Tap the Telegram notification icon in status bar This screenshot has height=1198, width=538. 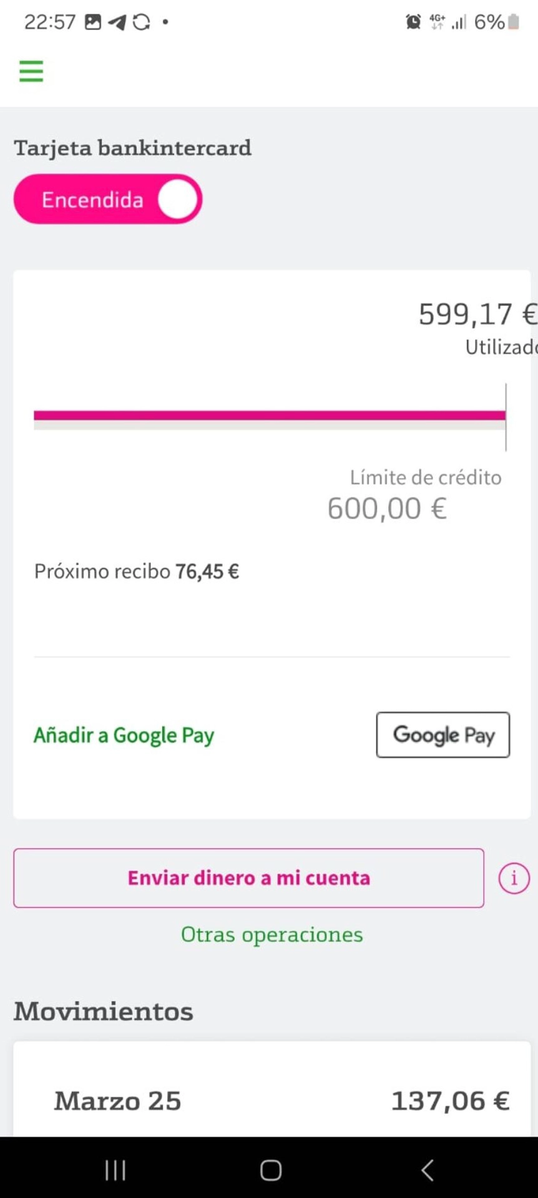[117, 22]
